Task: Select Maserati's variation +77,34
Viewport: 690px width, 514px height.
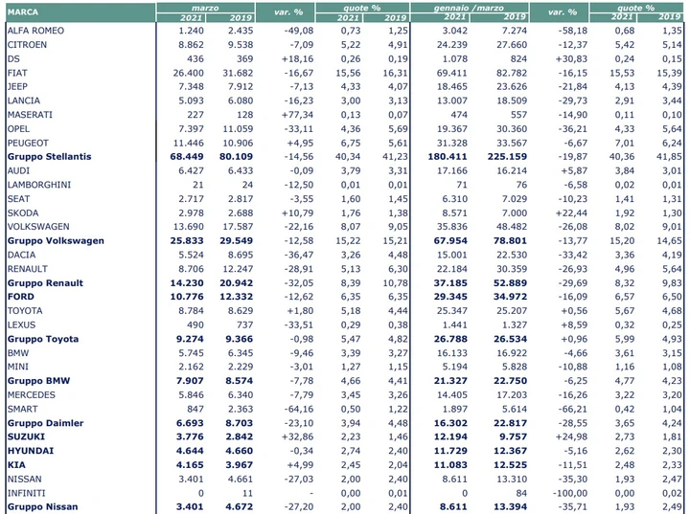Action: point(297,115)
